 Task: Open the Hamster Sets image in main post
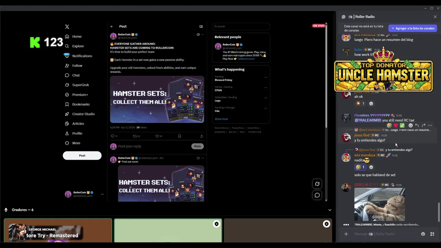click(x=157, y=99)
